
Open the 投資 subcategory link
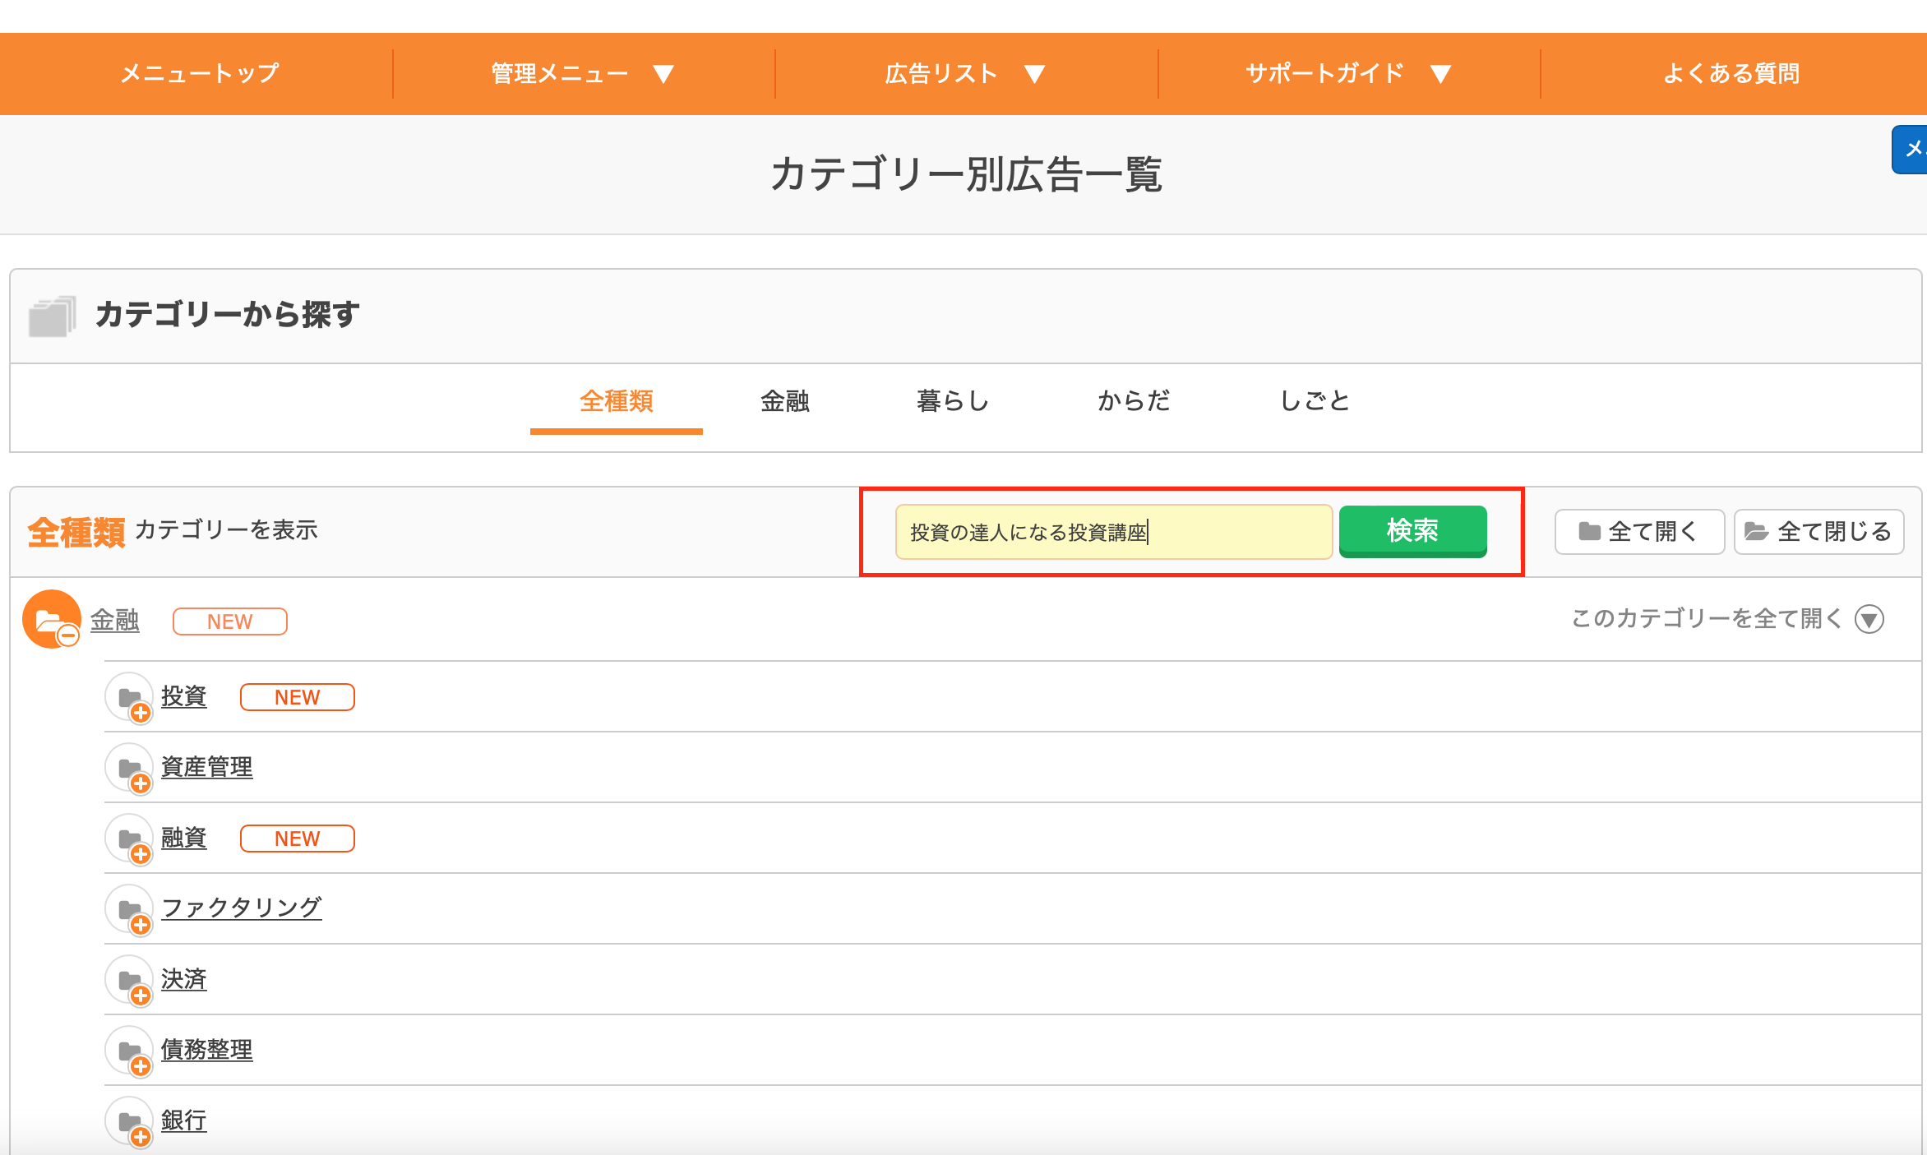(184, 696)
